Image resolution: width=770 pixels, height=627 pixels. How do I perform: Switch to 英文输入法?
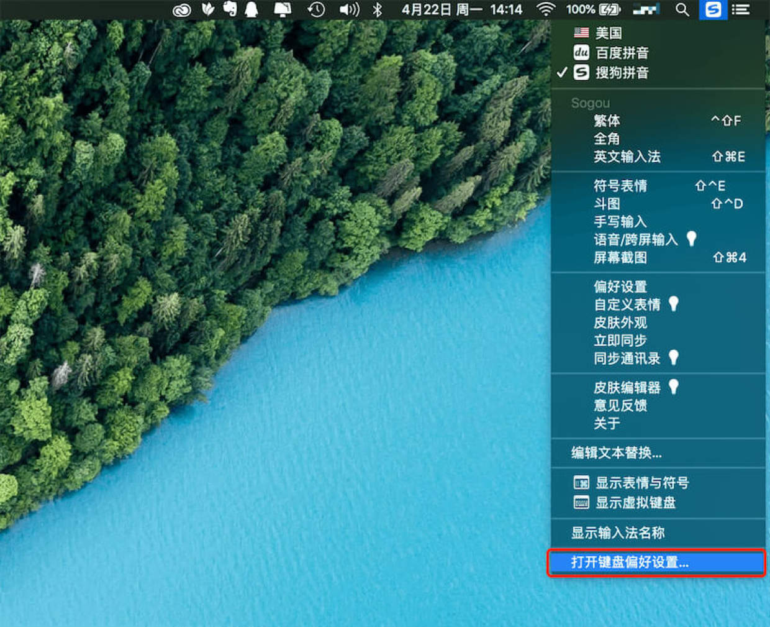(658, 157)
